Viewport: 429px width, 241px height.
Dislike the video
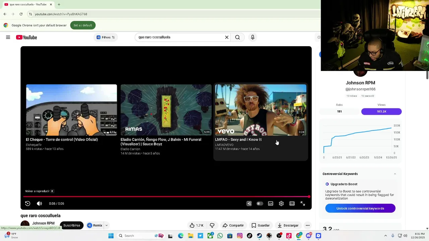[212, 225]
